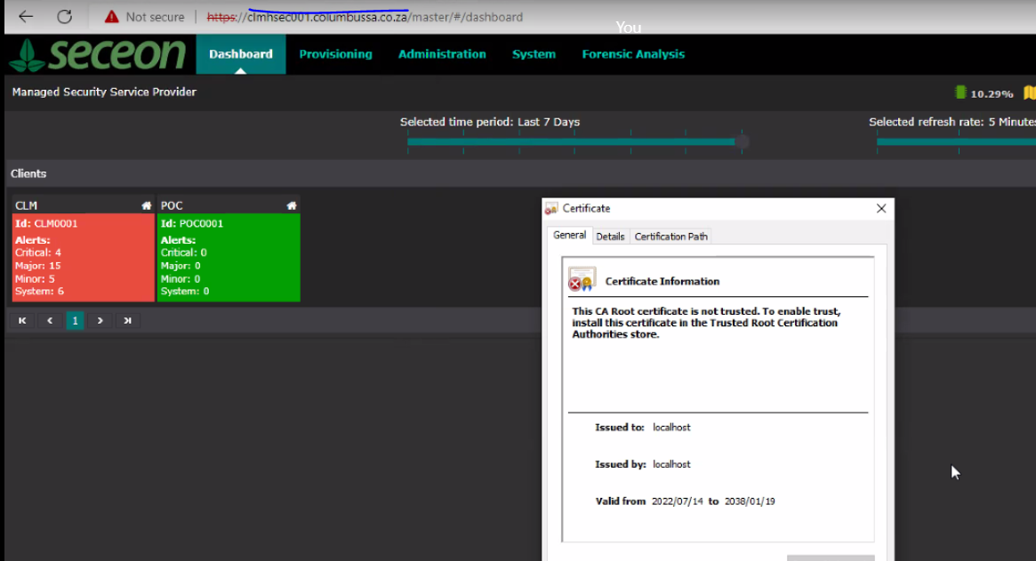This screenshot has height=561, width=1036.
Task: Click the refresh rate slider track
Action: [x=955, y=141]
